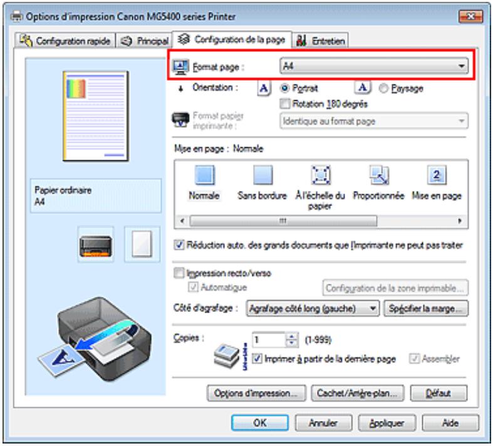Open the Format page dropdown
This screenshot has width=493, height=446.
tap(374, 66)
